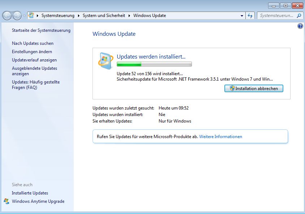Open the recent pages dropdown arrow
The width and height of the screenshot is (305, 214).
point(24,16)
